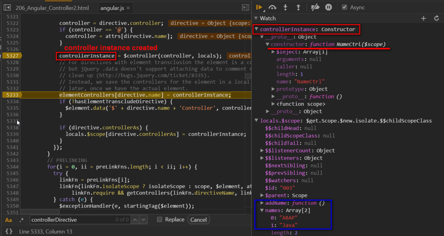Expand __proto__: function () node
444x236 pixels.
pos(273,96)
